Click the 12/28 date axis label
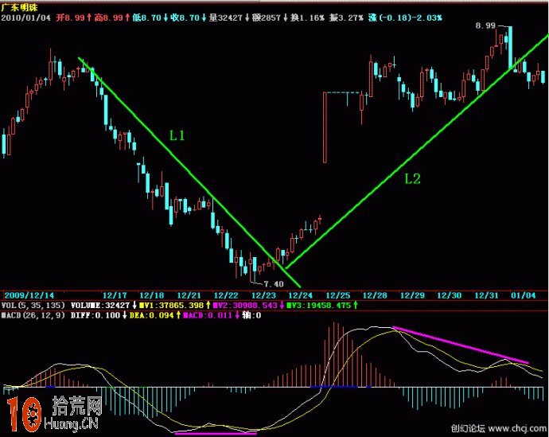Screen dimensions: 549x437 click(x=375, y=295)
